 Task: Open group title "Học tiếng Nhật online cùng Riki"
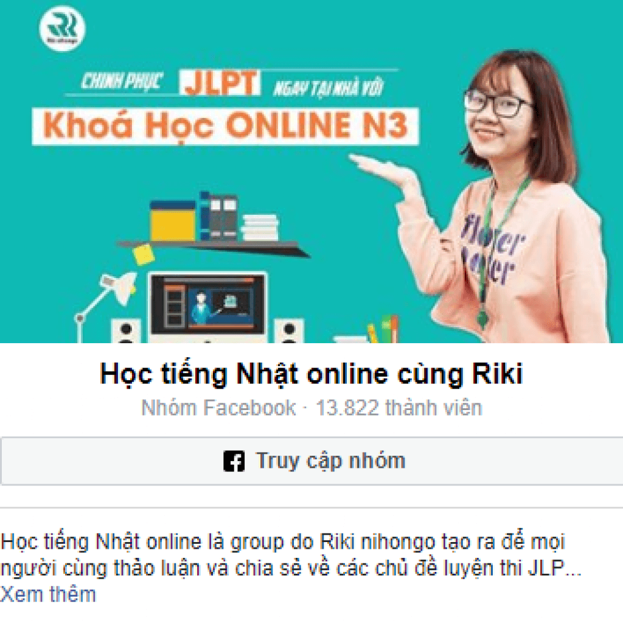(x=311, y=374)
